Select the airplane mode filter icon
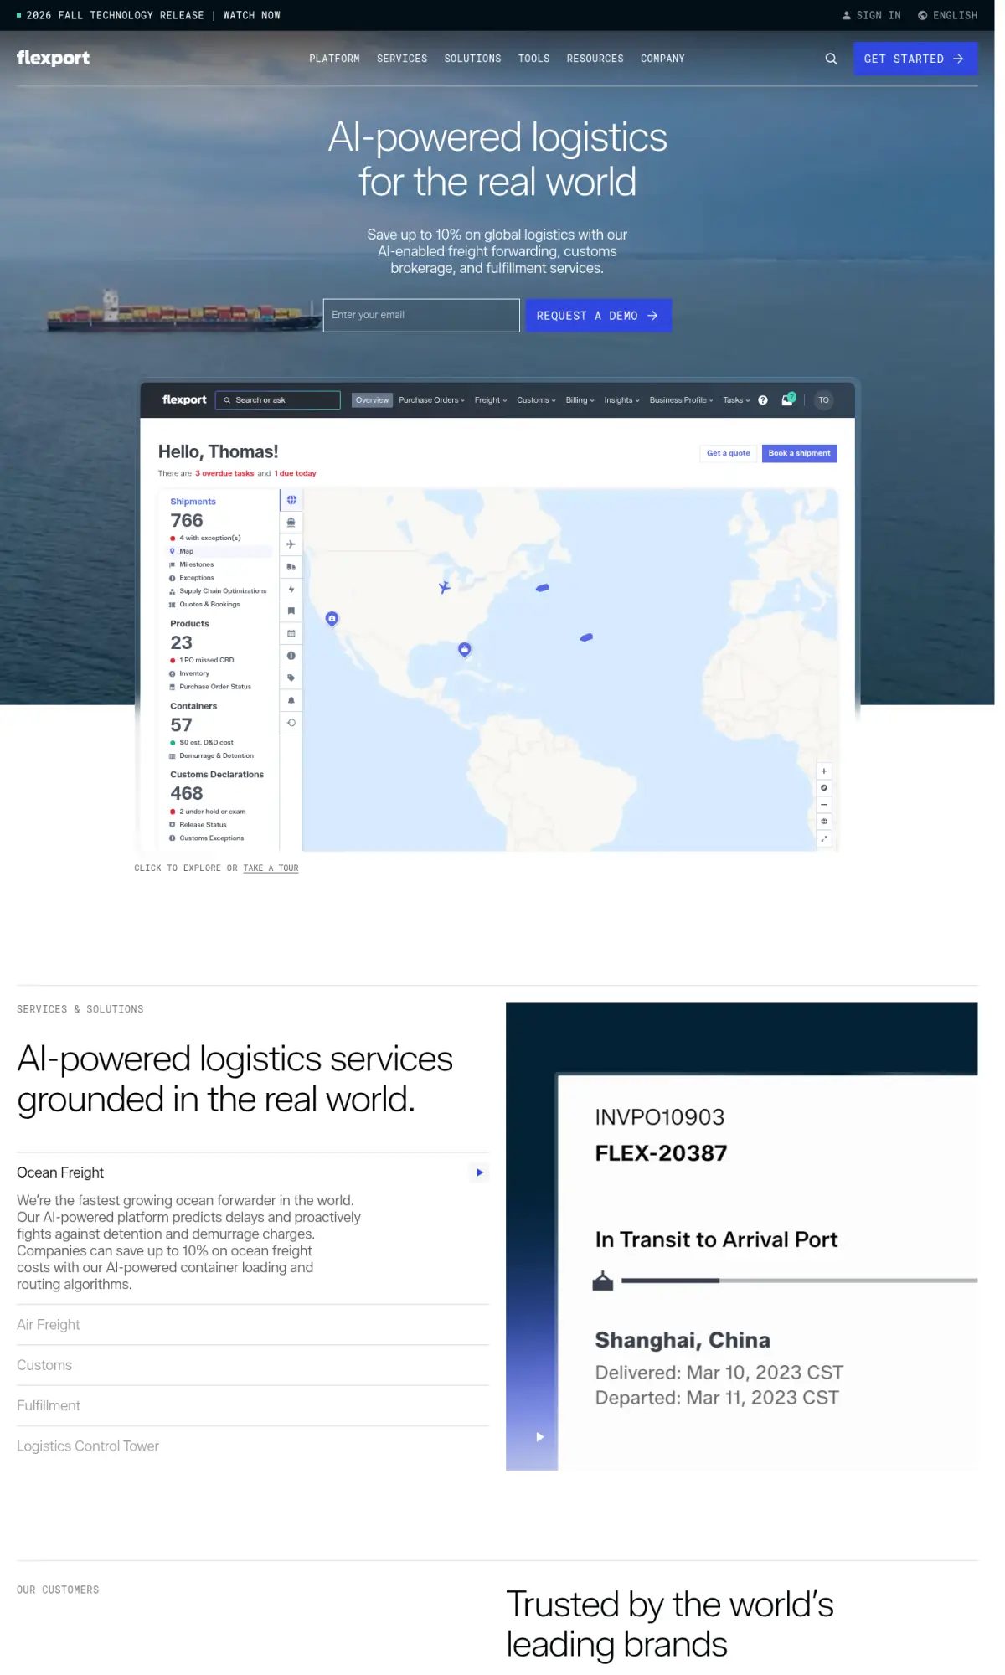 291,544
